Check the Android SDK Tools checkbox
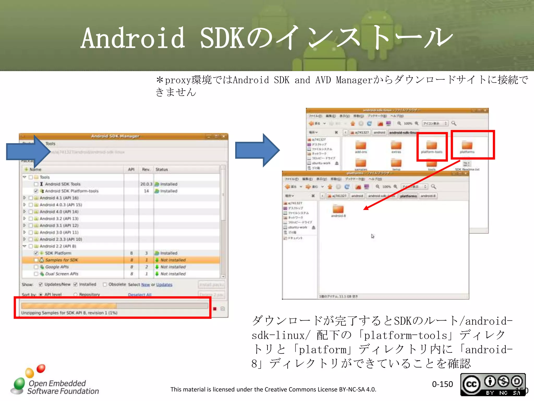This screenshot has height=401, width=534. 36,184
